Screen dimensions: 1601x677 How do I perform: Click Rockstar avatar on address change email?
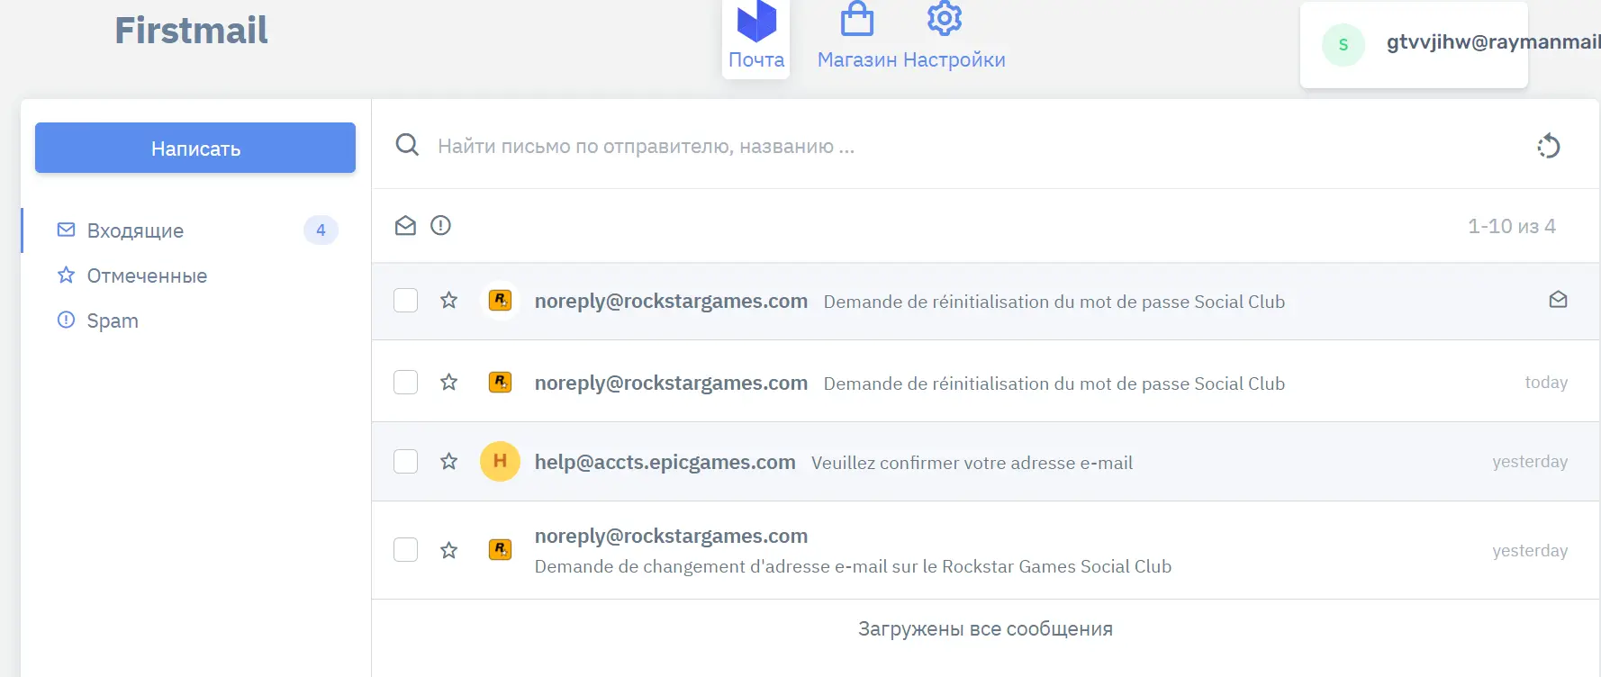[500, 549]
